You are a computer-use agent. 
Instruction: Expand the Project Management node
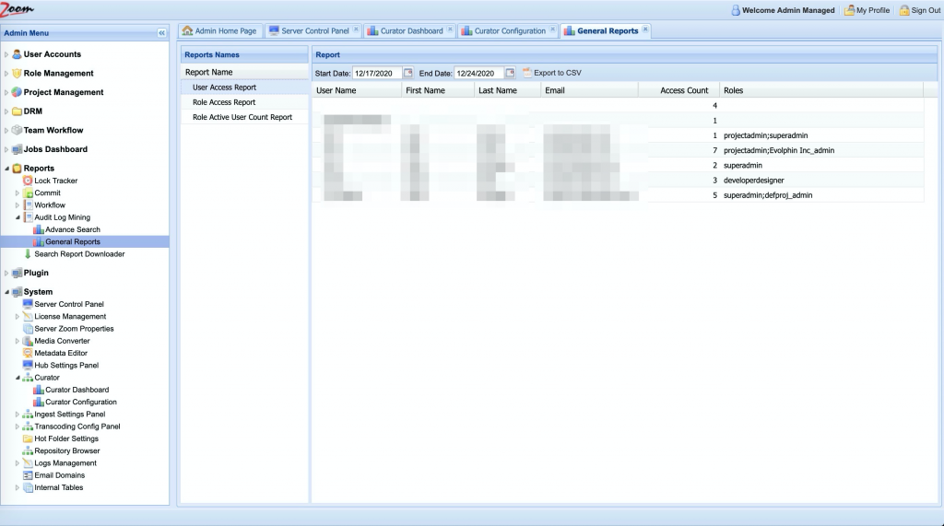click(x=6, y=93)
